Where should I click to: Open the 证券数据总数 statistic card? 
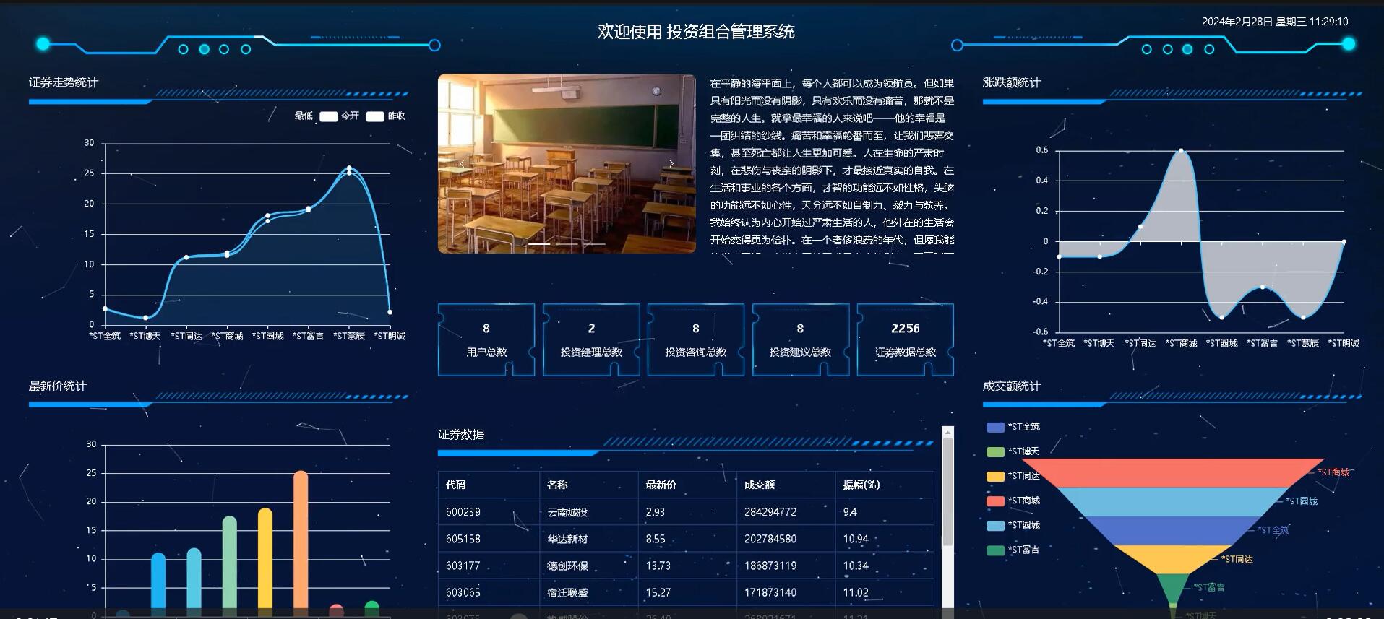906,339
